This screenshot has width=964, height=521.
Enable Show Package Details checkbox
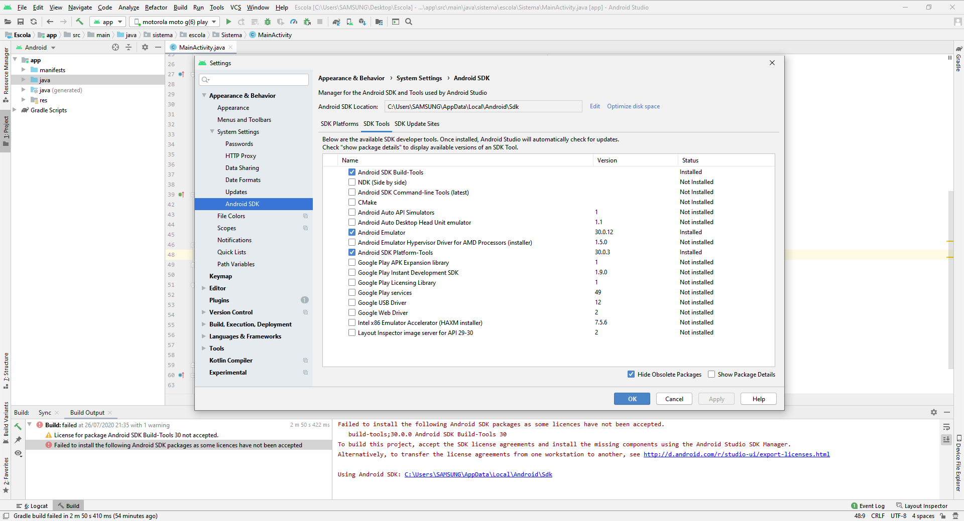711,374
